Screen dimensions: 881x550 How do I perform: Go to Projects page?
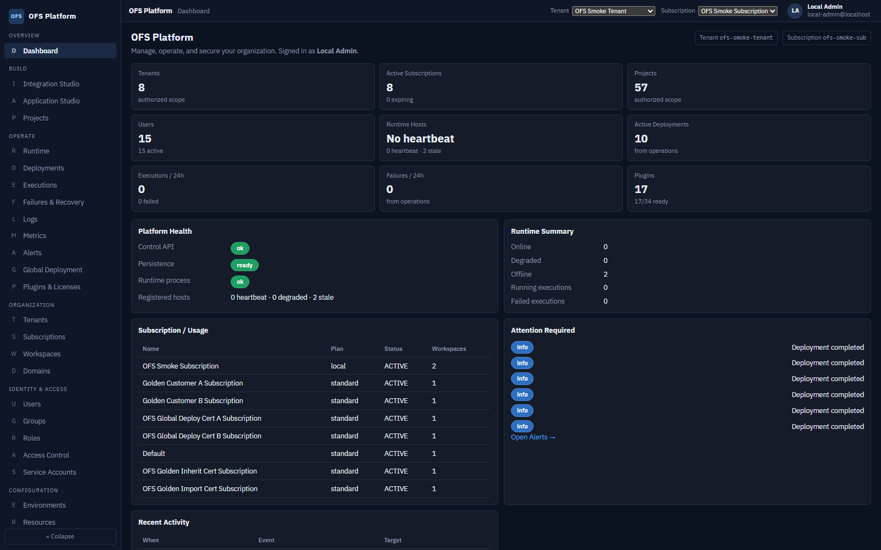click(x=60, y=118)
